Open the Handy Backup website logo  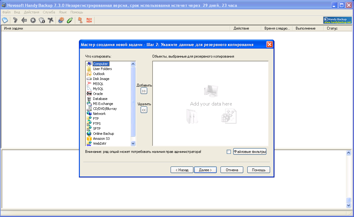point(337,20)
